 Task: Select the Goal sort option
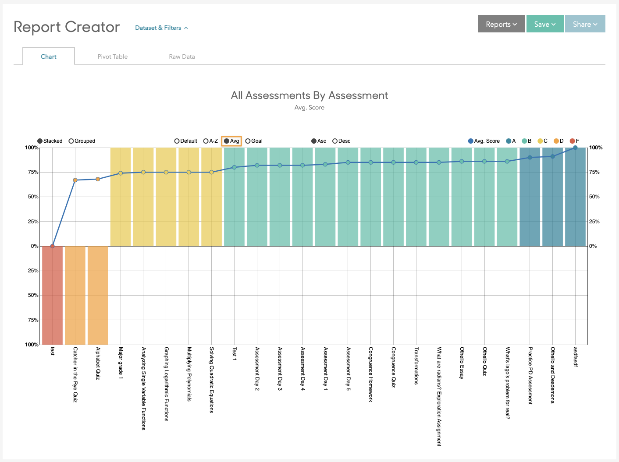click(x=248, y=141)
